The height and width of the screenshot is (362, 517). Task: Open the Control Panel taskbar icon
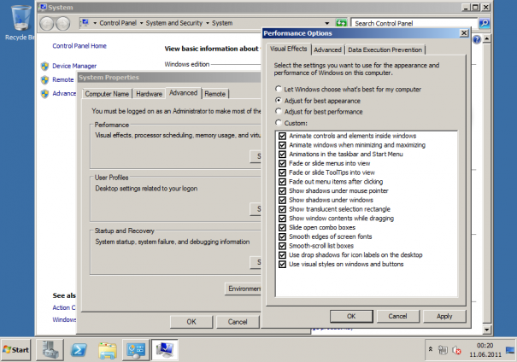(136, 350)
